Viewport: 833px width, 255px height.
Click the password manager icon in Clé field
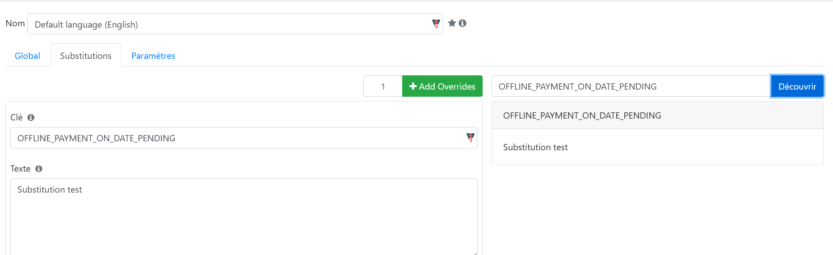click(x=471, y=138)
